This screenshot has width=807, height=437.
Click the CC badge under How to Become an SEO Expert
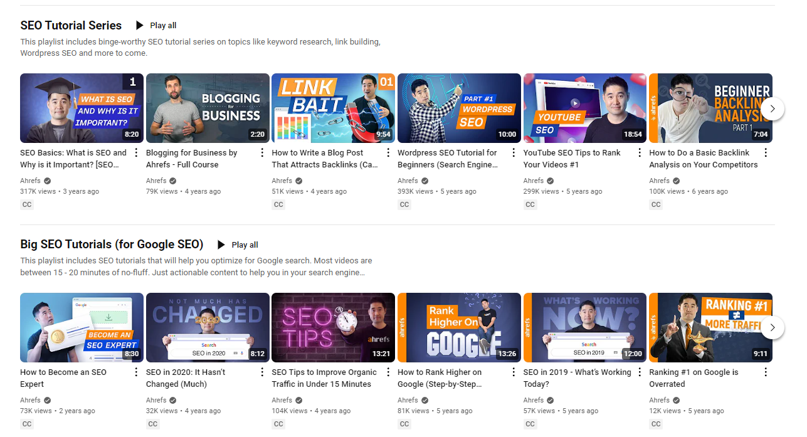coord(27,424)
